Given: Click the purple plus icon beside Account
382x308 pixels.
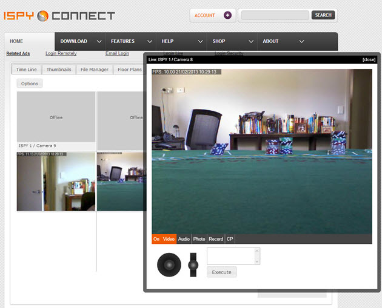Looking at the screenshot, I should 227,15.
